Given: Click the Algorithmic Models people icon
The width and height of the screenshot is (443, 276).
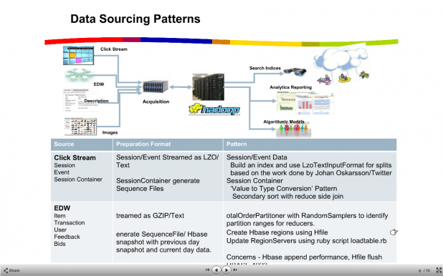Looking at the screenshot, I should (x=294, y=130).
